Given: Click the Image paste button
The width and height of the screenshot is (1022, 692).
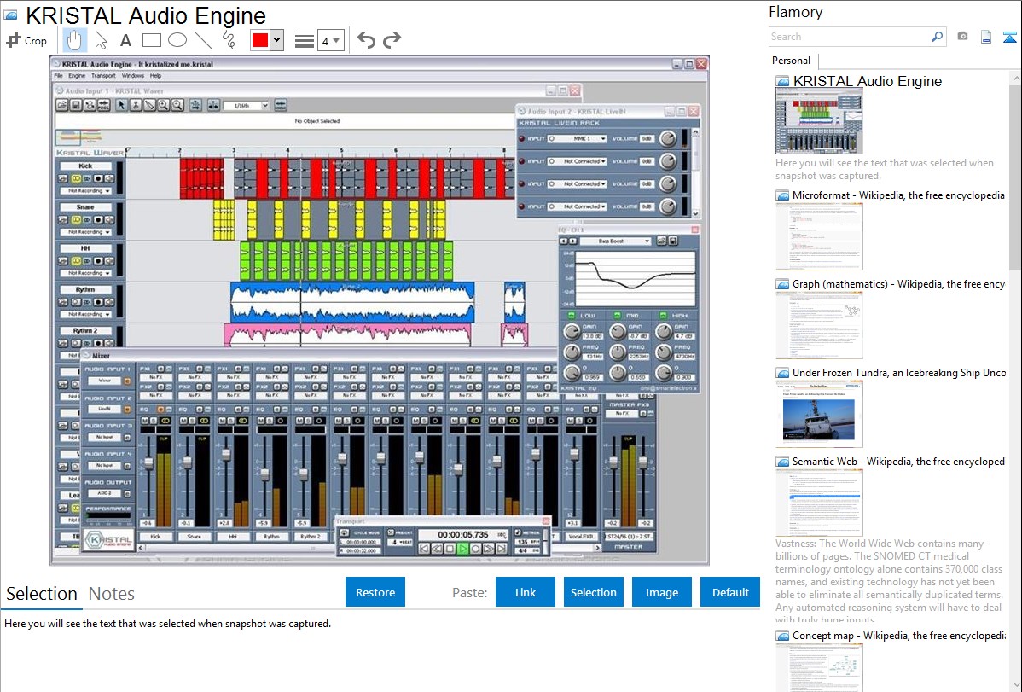Looking at the screenshot, I should 661,592.
